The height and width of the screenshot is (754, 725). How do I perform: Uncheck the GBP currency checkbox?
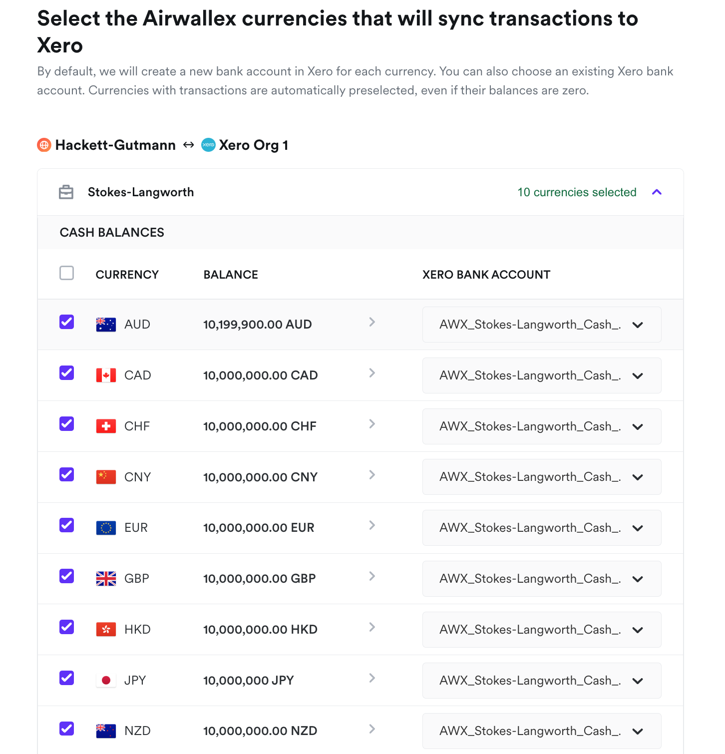(66, 576)
